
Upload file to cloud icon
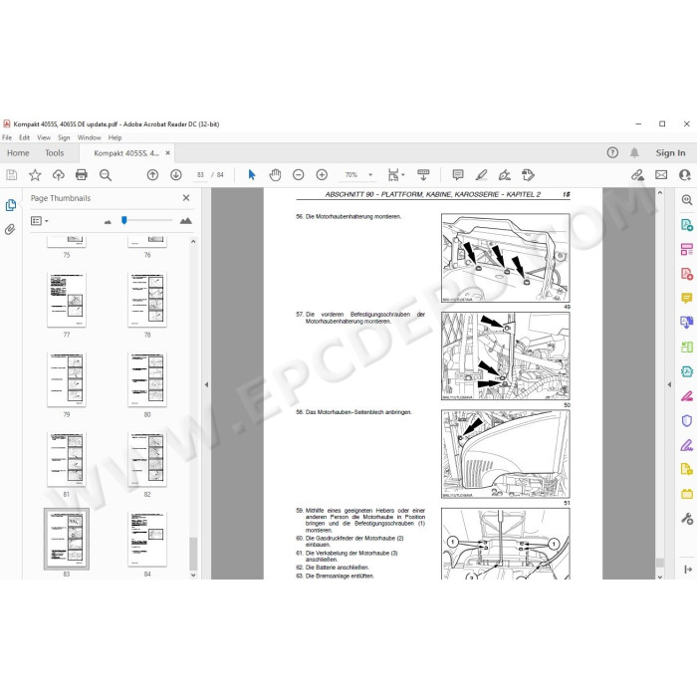pyautogui.click(x=58, y=175)
